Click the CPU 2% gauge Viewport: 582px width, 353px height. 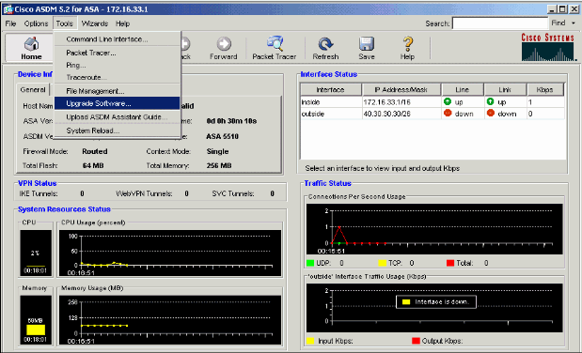coord(36,253)
